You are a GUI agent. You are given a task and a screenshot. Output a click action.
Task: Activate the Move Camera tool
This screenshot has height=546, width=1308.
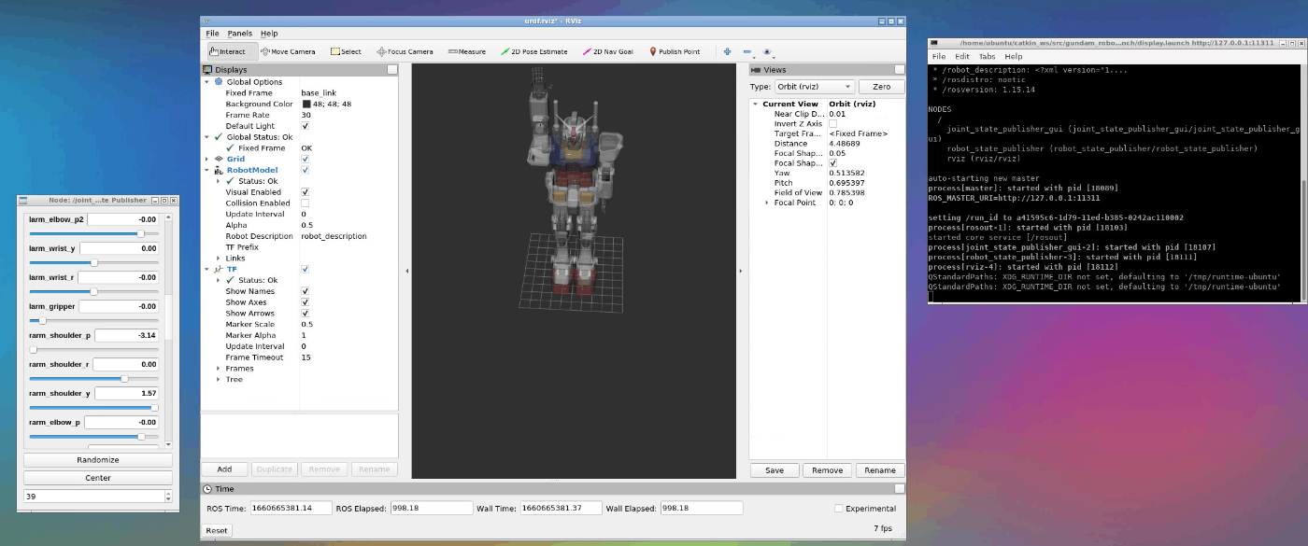[x=288, y=51]
